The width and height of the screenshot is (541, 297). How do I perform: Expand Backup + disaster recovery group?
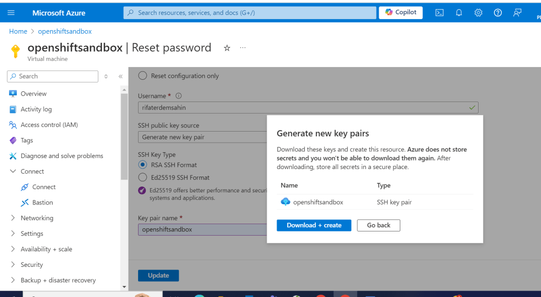[x=13, y=280]
